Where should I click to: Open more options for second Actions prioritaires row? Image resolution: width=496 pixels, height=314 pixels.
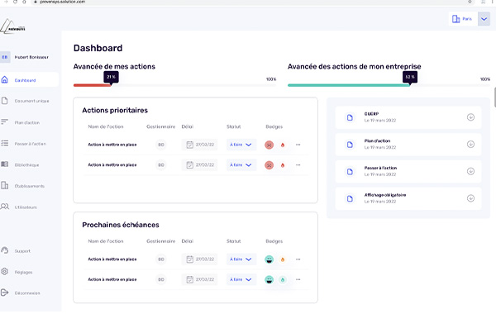pos(298,165)
